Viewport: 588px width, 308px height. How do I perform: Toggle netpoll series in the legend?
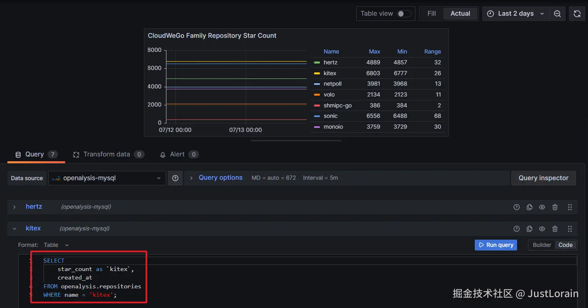332,84
